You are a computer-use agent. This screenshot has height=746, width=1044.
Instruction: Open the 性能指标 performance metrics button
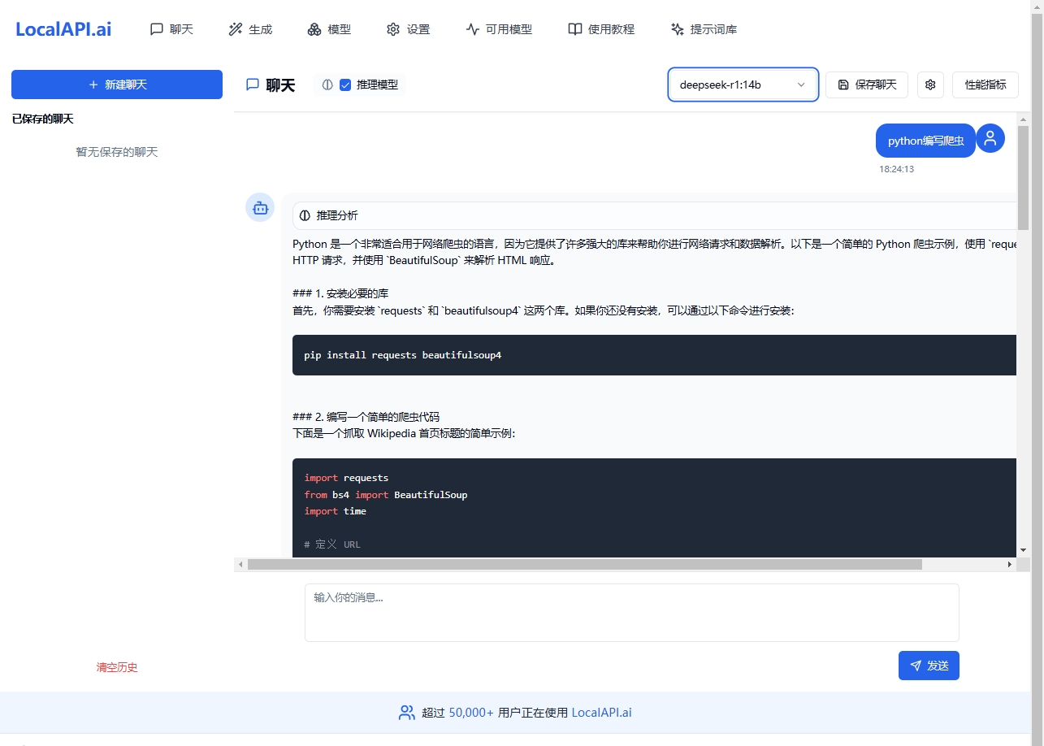pyautogui.click(x=985, y=85)
